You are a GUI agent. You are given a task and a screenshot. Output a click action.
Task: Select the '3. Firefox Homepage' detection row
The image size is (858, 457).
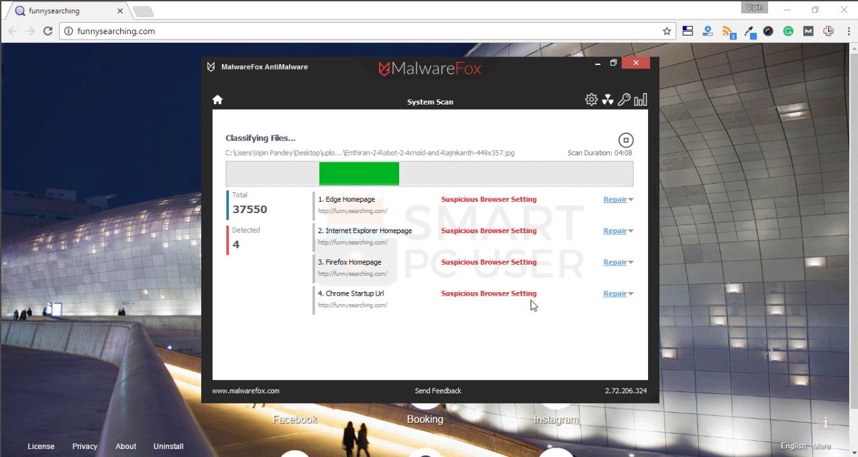(x=474, y=267)
